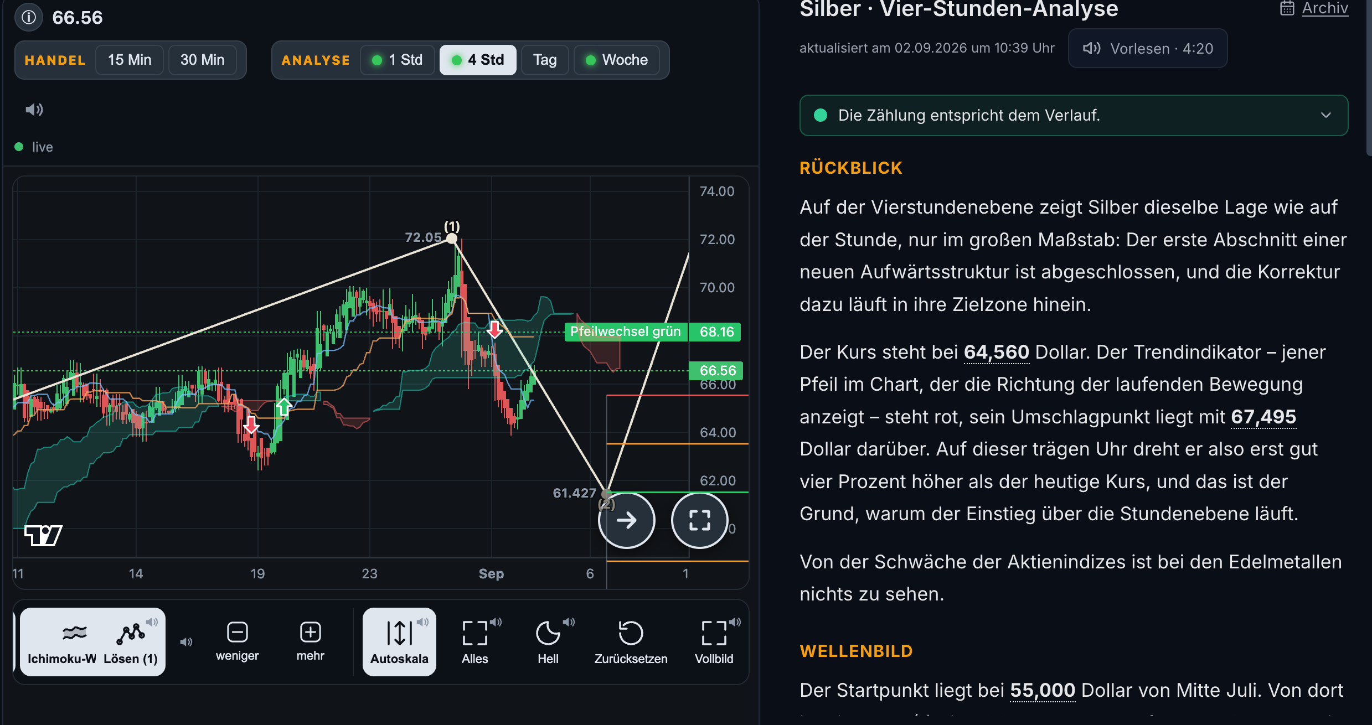Click the underlined value 67,495
This screenshot has width=1372, height=725.
(1263, 417)
